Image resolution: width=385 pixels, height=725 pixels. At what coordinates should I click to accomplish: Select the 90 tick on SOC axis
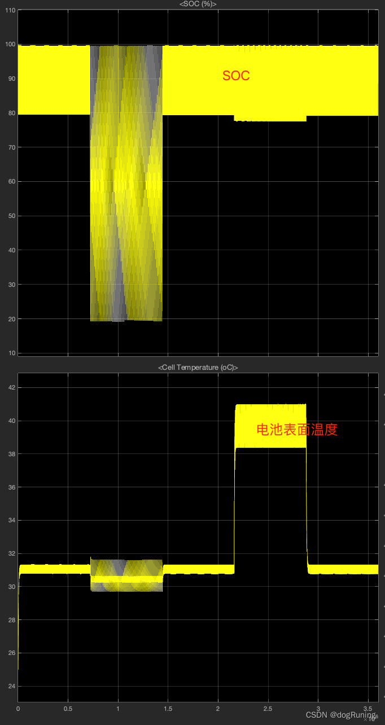click(11, 79)
